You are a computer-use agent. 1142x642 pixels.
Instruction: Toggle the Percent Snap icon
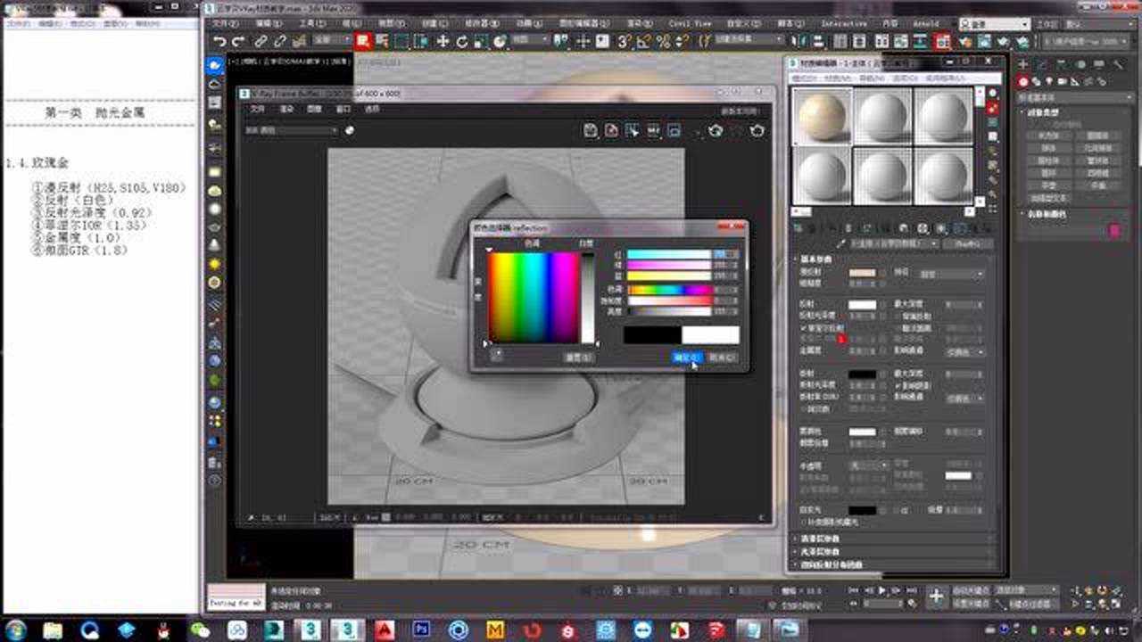pyautogui.click(x=663, y=41)
